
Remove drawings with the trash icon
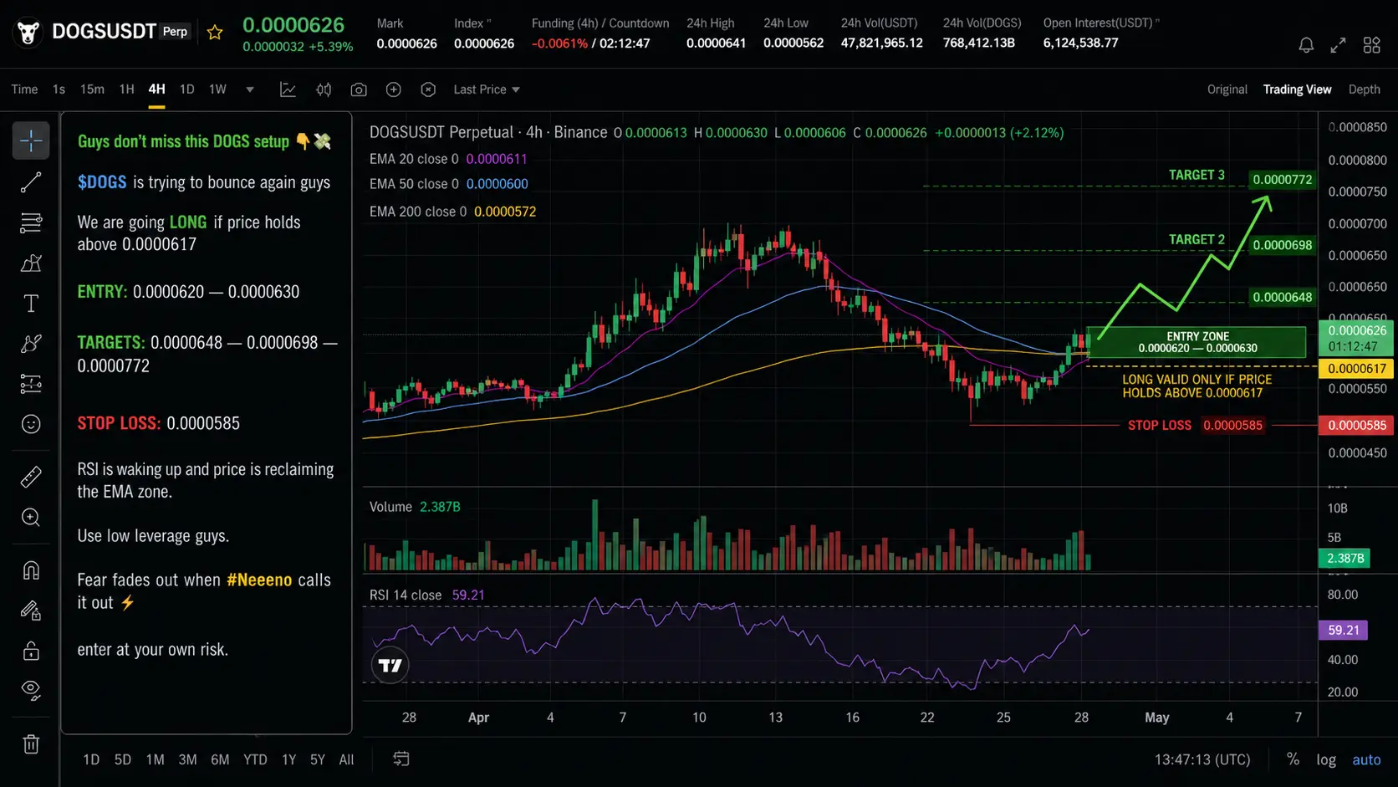(x=31, y=744)
